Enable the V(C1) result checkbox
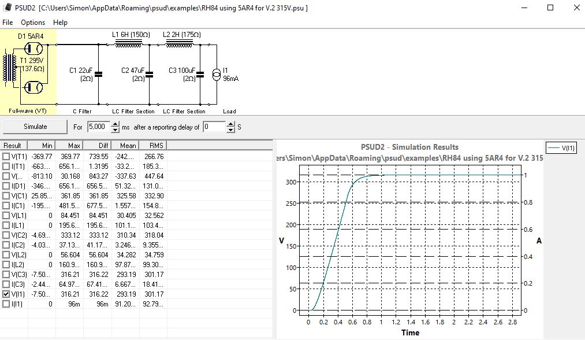Viewport: 585px width, 340px height. pos(6,196)
